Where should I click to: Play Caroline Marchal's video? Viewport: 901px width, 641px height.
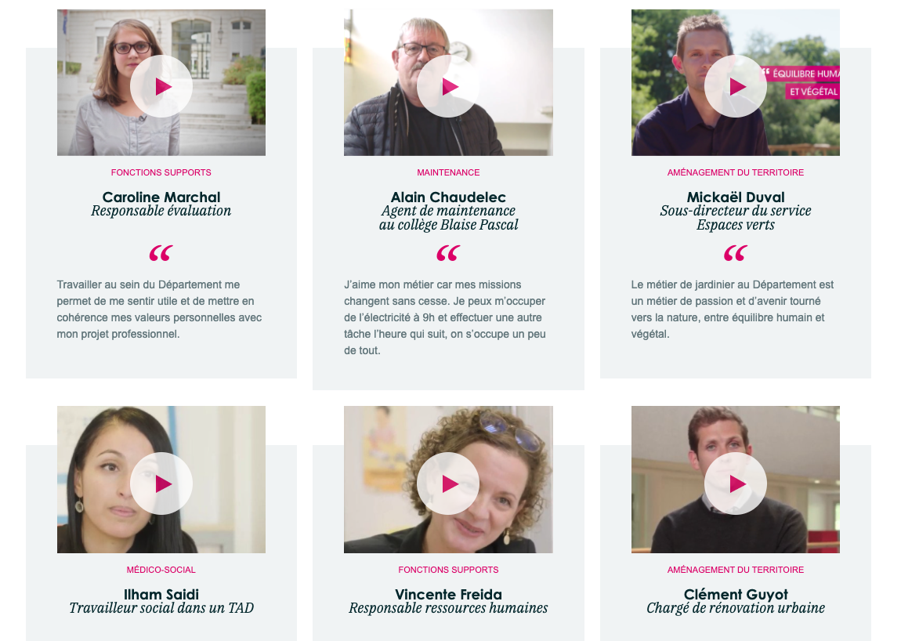click(161, 86)
